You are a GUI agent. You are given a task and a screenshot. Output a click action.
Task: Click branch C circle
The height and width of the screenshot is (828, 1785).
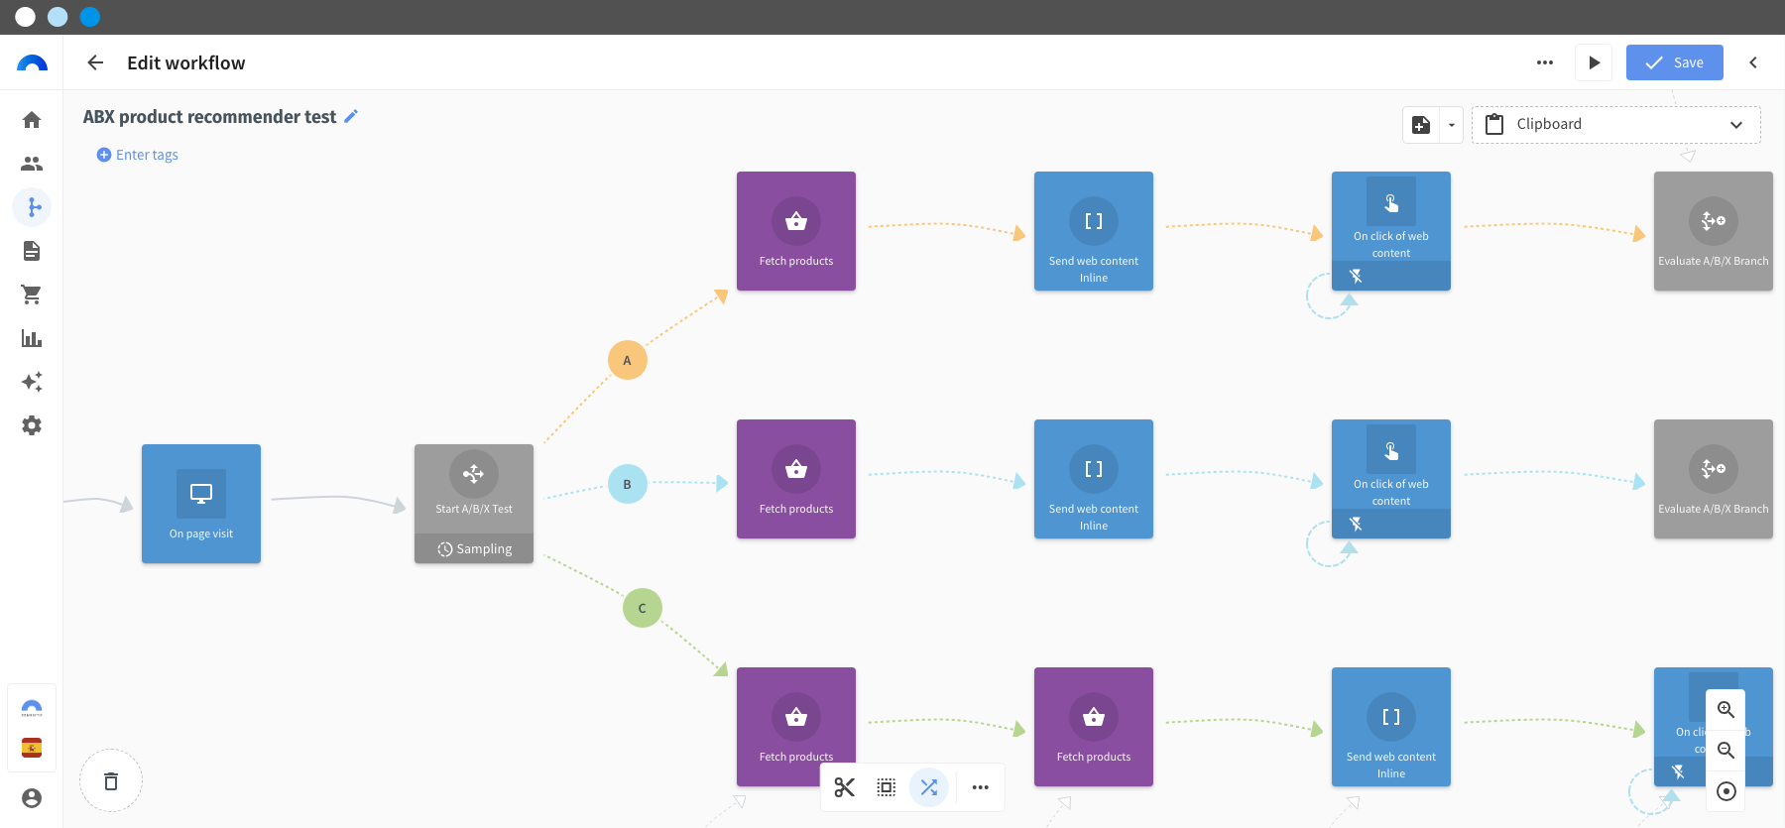point(643,608)
